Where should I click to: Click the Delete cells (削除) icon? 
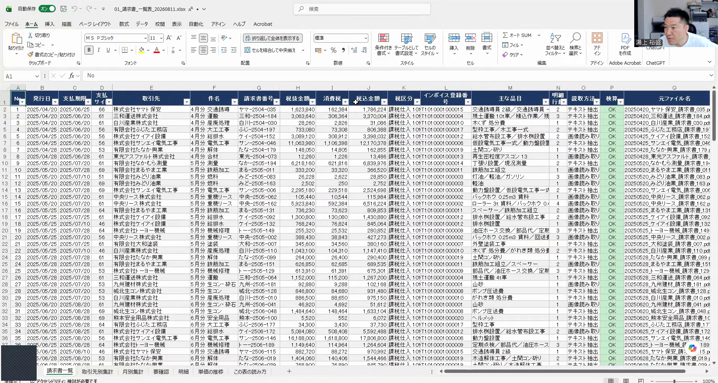[470, 38]
